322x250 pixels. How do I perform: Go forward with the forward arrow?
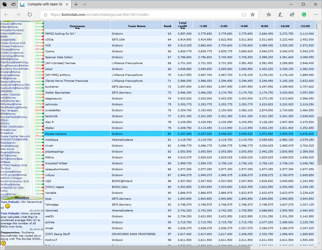coord(18,14)
